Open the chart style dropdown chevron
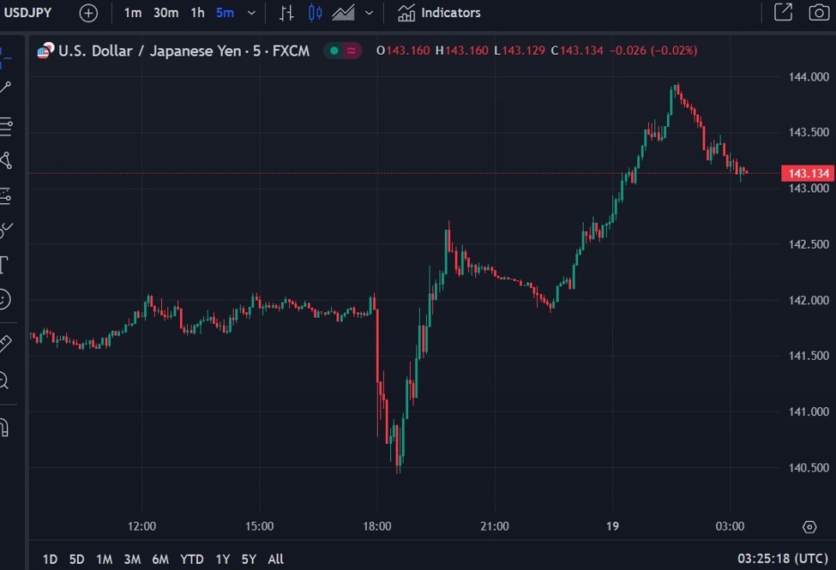Viewport: 836px width, 570px height. (367, 13)
